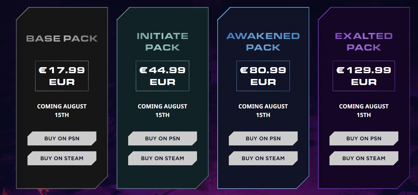Buy the Initiate Pack on PSN
The image size is (418, 195).
coord(162,138)
